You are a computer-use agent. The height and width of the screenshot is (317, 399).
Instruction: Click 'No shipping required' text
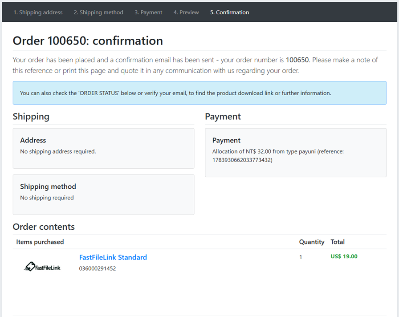point(47,198)
